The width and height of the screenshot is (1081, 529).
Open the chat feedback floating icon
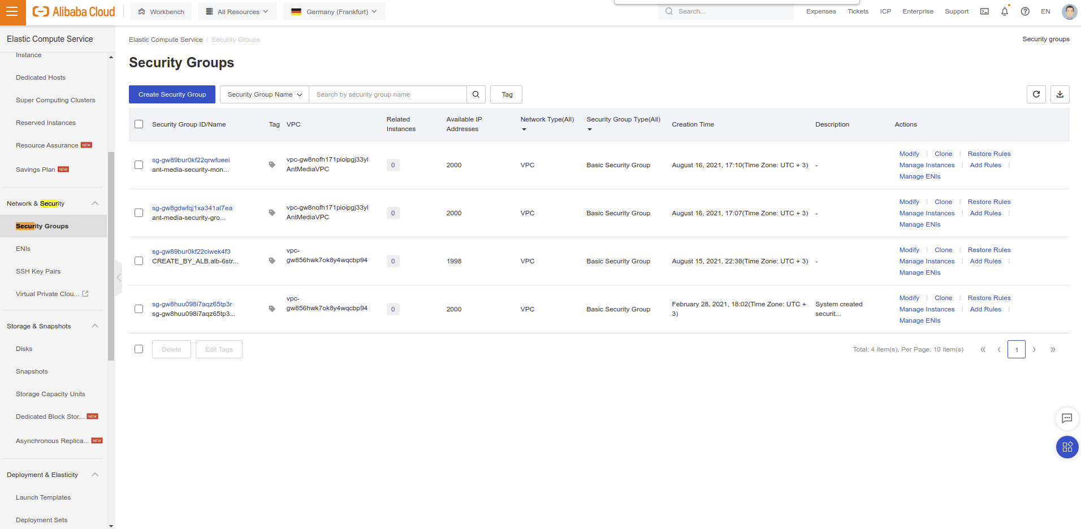[1067, 418]
